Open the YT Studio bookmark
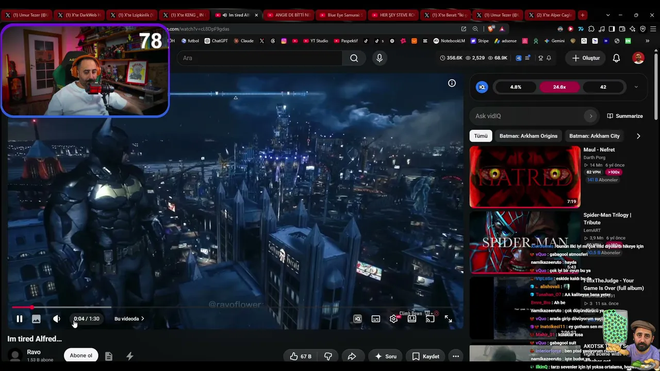The height and width of the screenshot is (371, 660). click(316, 41)
